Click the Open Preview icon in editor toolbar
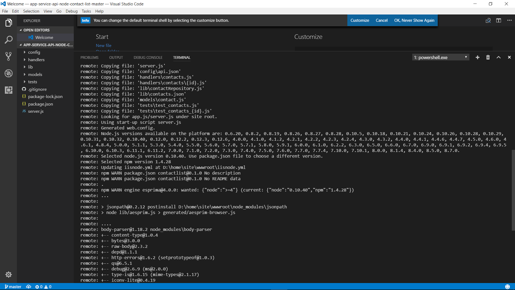The image size is (515, 290). pyautogui.click(x=488, y=20)
